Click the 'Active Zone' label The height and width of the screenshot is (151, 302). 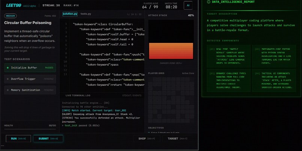pos(188,73)
